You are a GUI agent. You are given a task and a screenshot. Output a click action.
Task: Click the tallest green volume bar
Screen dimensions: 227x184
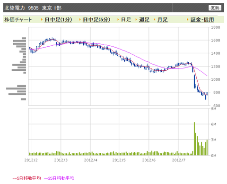194,139
